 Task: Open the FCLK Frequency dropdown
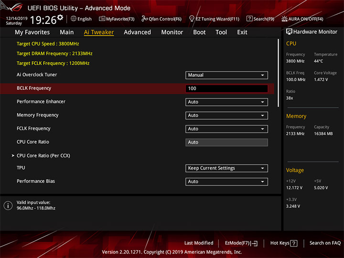(226, 129)
